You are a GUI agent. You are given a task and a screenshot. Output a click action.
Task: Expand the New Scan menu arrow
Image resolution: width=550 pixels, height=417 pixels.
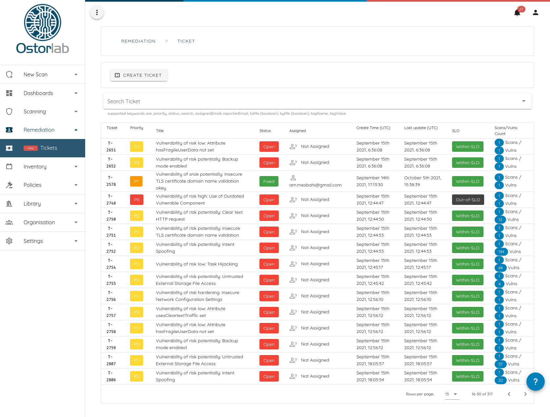click(x=76, y=75)
